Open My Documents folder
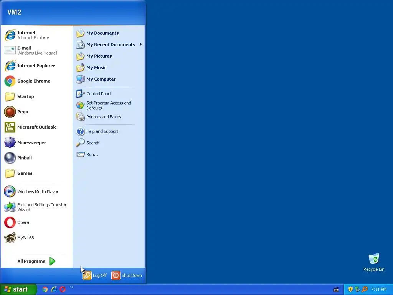 click(x=109, y=33)
